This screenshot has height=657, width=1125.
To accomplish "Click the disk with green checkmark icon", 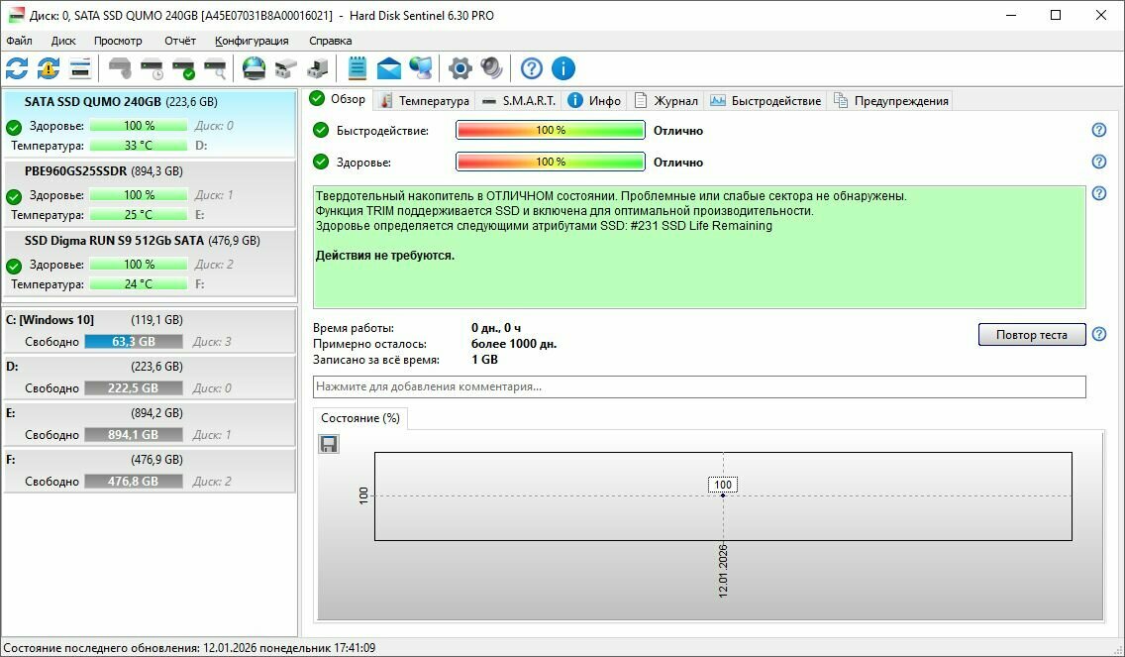I will [x=183, y=69].
